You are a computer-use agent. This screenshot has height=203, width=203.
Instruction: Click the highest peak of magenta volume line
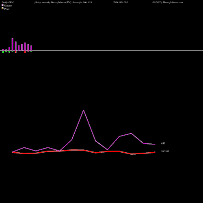(84, 110)
